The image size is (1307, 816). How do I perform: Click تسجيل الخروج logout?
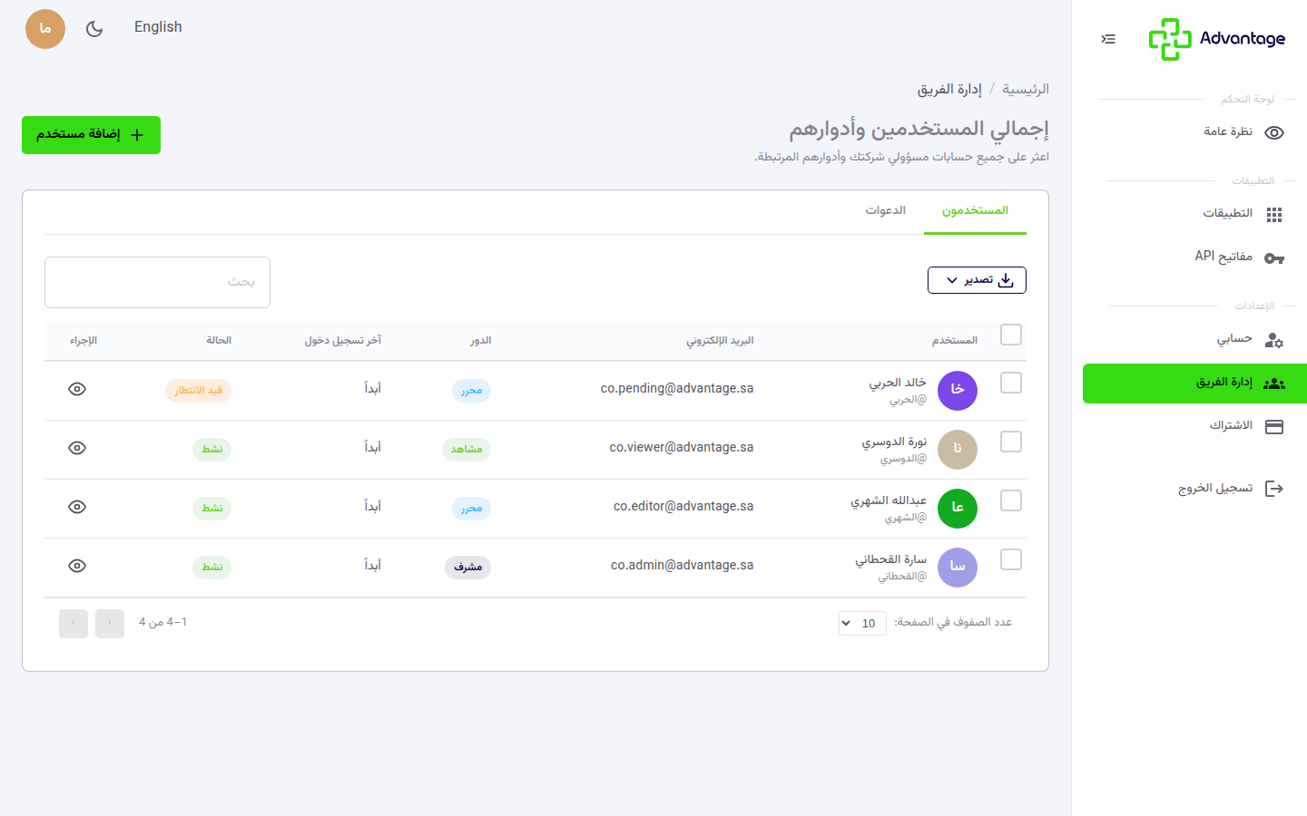point(1194,489)
